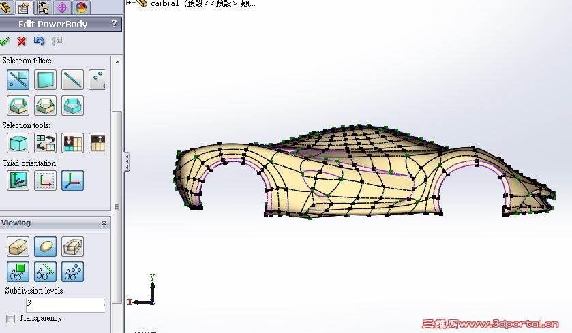
Task: Select the filled cyan box filter icon
Action: tap(72, 106)
